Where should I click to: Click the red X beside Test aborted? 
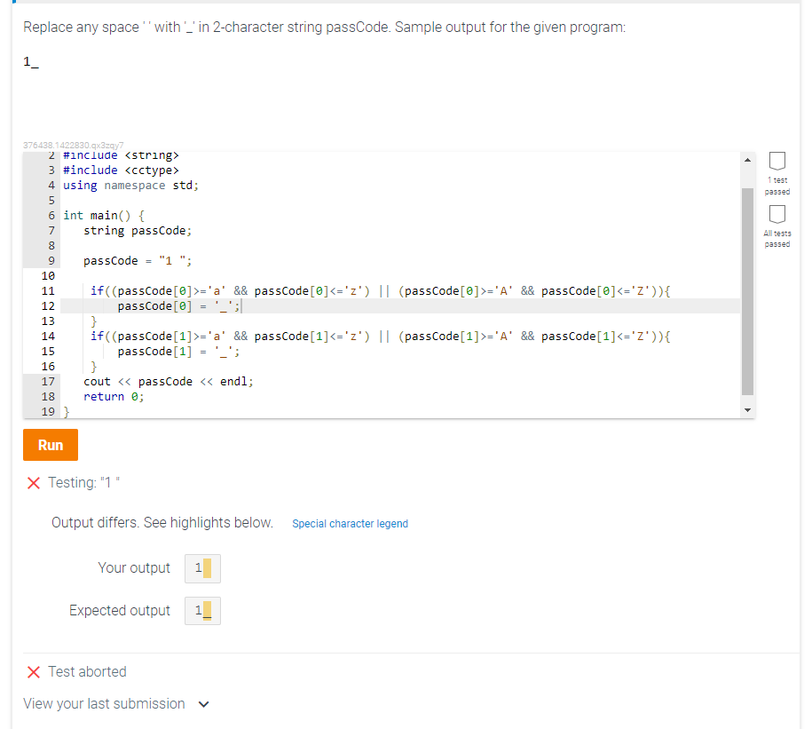pyautogui.click(x=33, y=671)
